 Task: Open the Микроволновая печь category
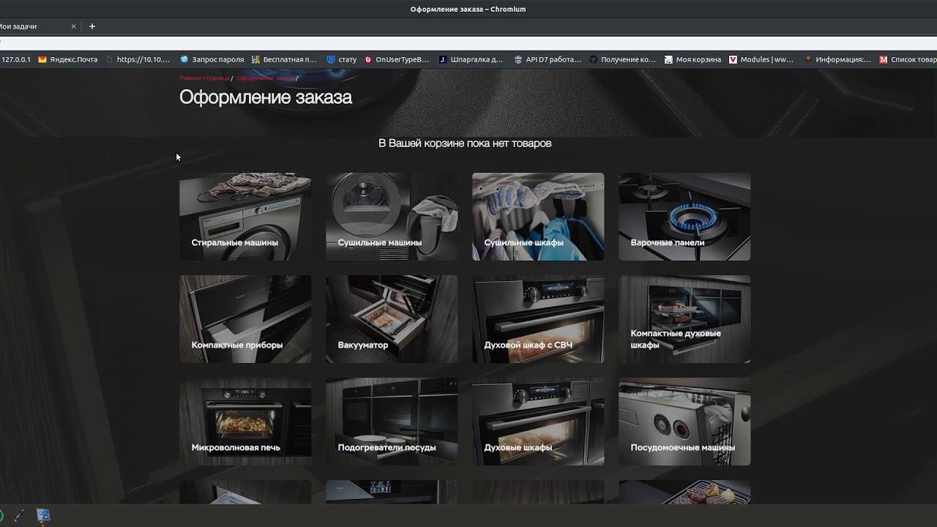point(245,422)
